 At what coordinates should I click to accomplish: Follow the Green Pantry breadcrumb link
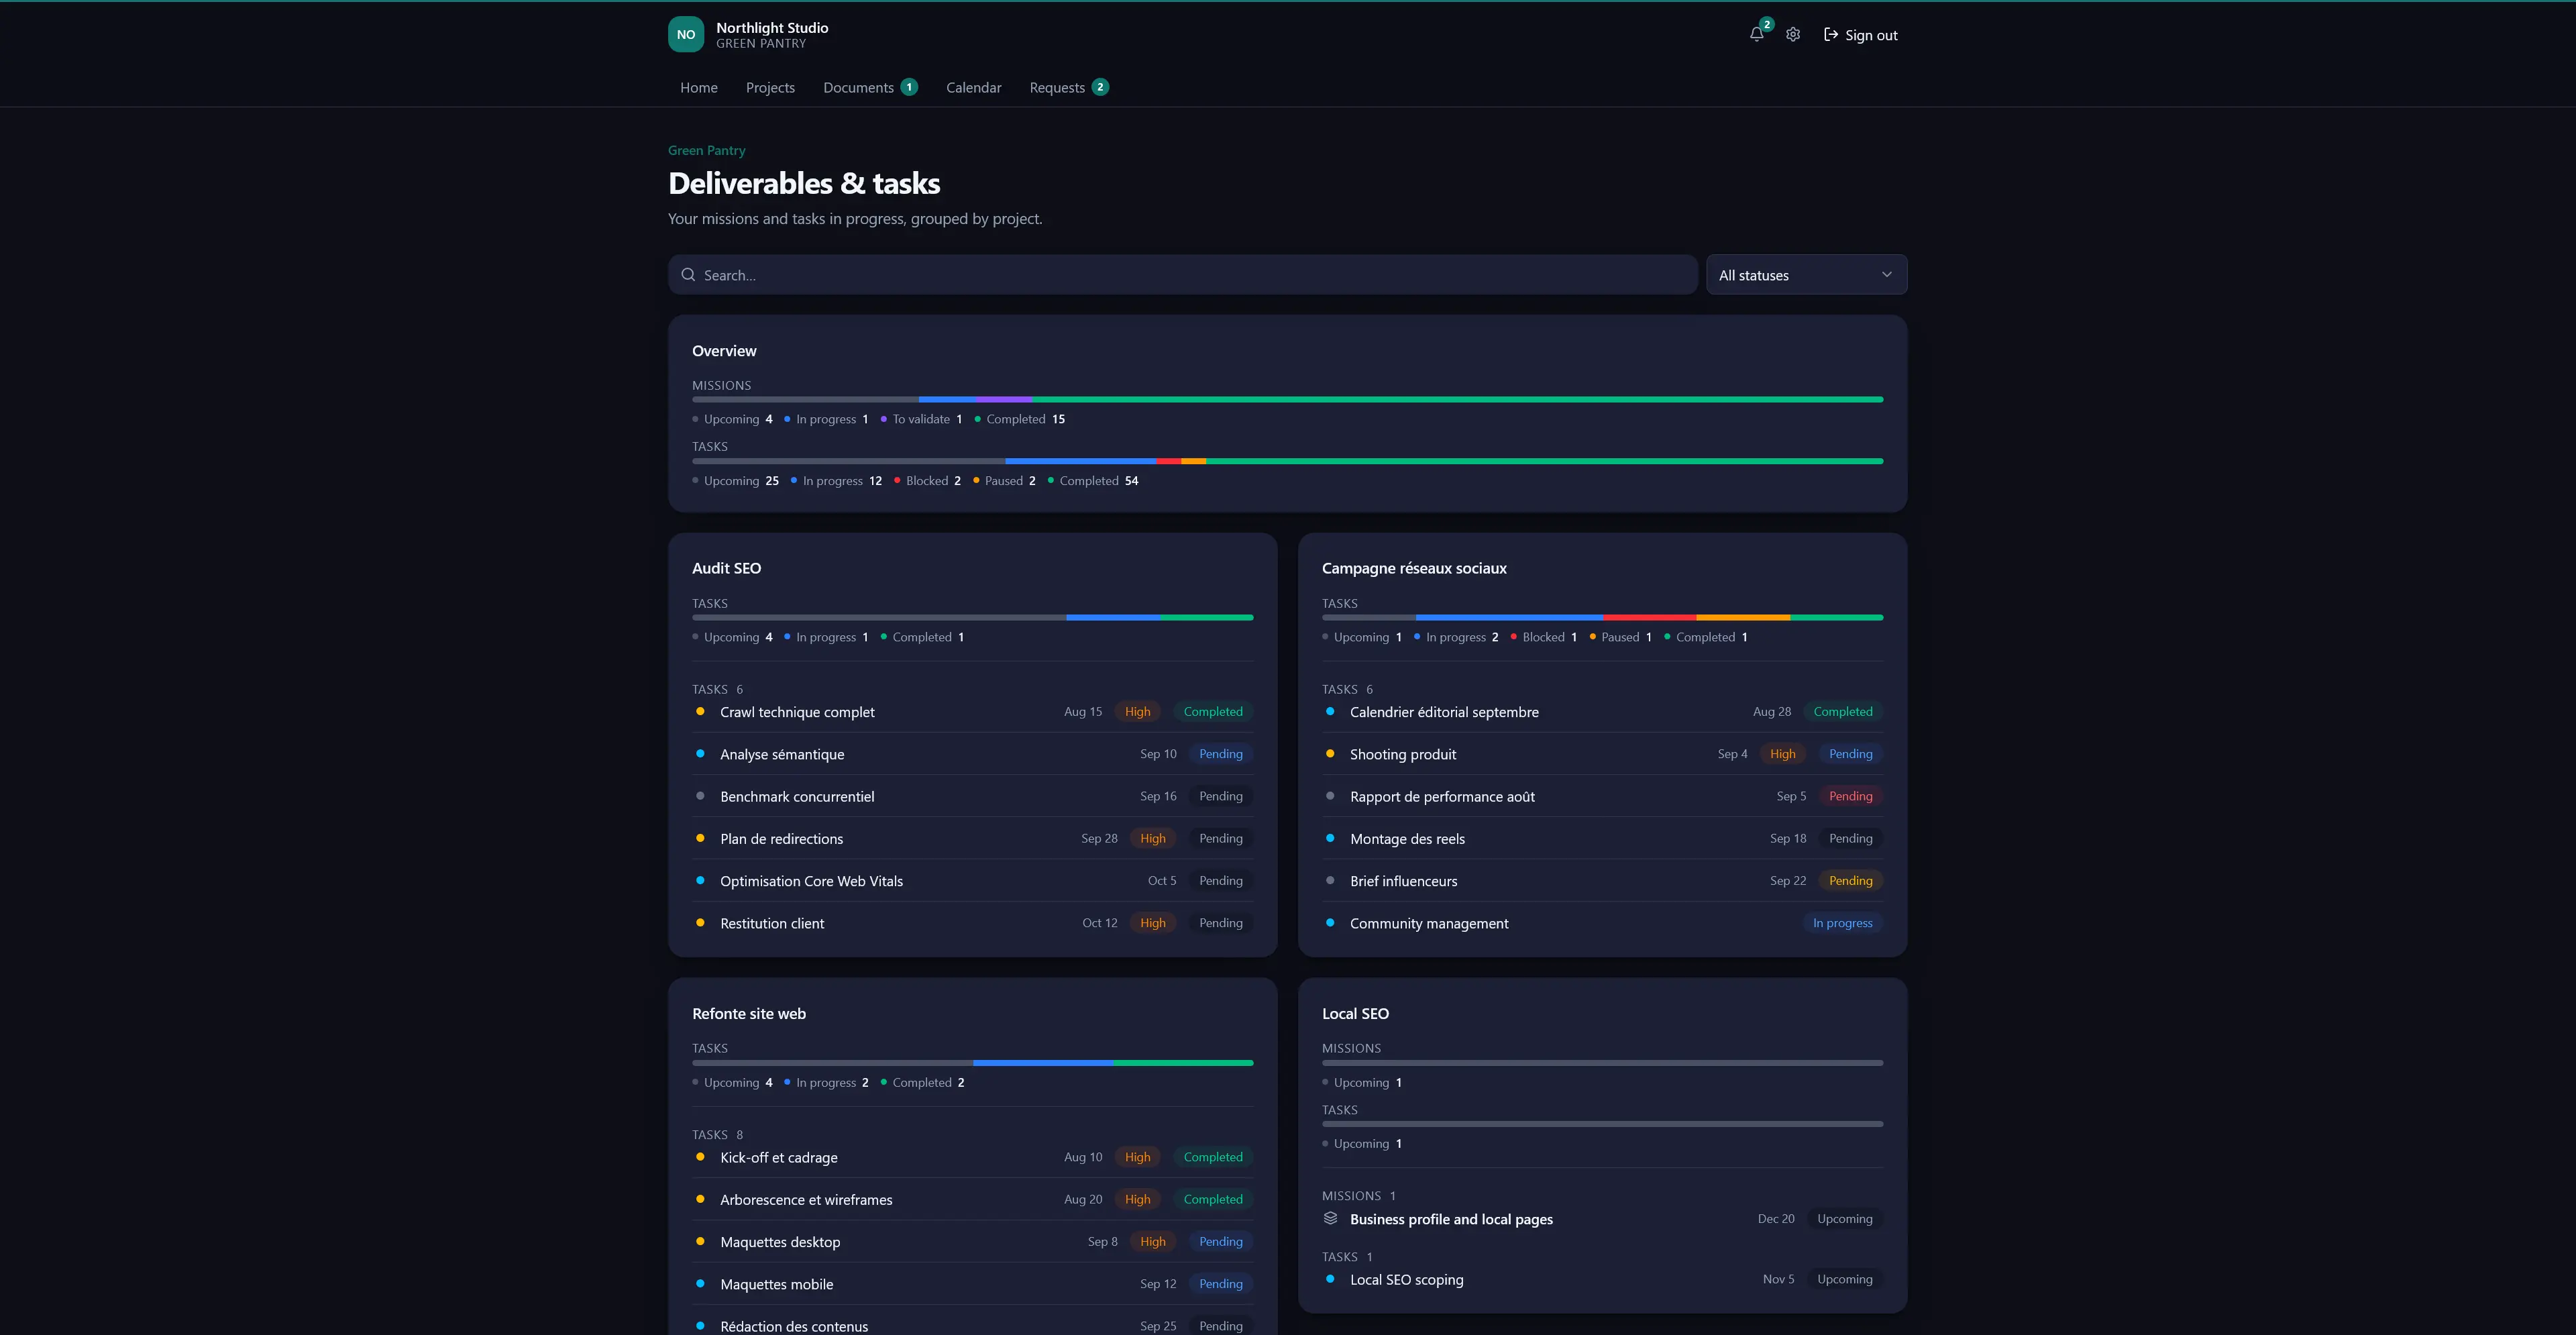tap(706, 150)
